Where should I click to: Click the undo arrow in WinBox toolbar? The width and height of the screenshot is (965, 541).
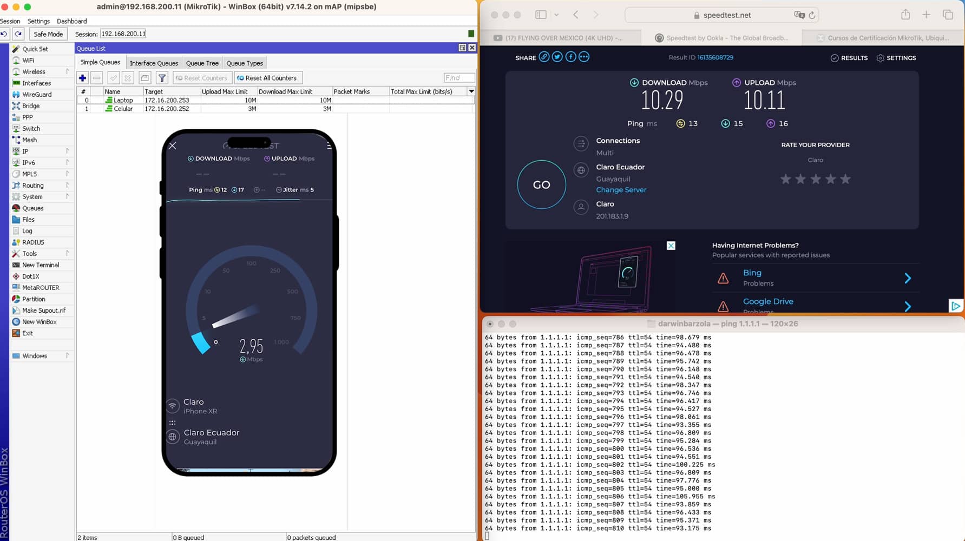[x=4, y=34]
